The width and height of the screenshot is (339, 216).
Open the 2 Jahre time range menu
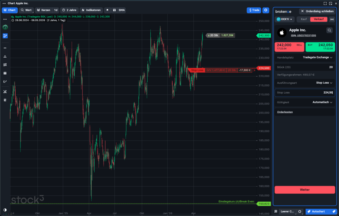pos(69,10)
